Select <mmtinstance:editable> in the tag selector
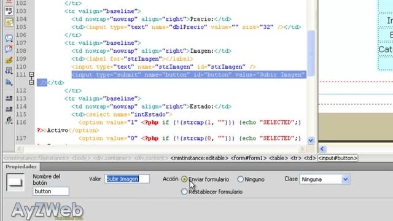This screenshot has width=393, height=221. point(200,158)
